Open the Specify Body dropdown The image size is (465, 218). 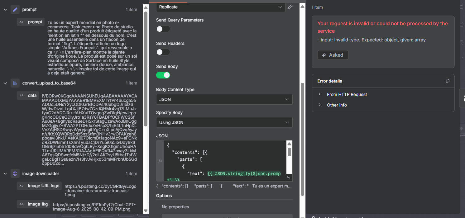pos(224,122)
